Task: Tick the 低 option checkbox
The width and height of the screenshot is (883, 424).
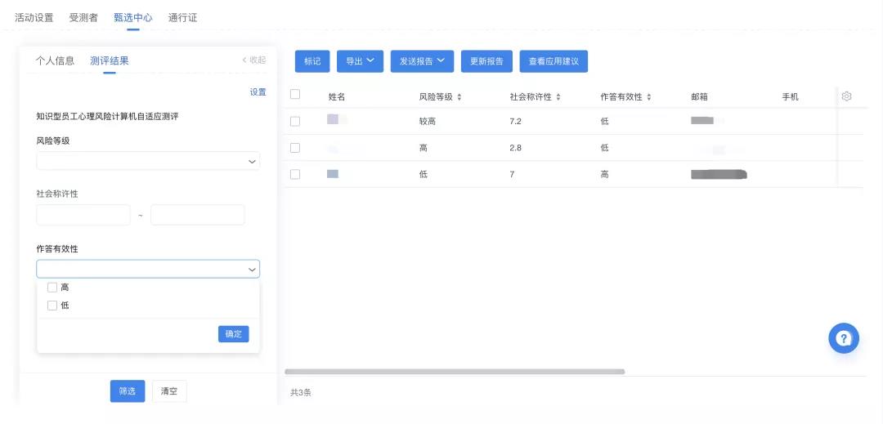Action: (x=52, y=306)
